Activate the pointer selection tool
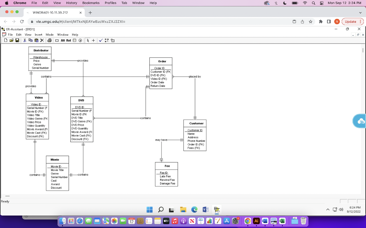The height and width of the screenshot is (228, 366). click(87, 40)
